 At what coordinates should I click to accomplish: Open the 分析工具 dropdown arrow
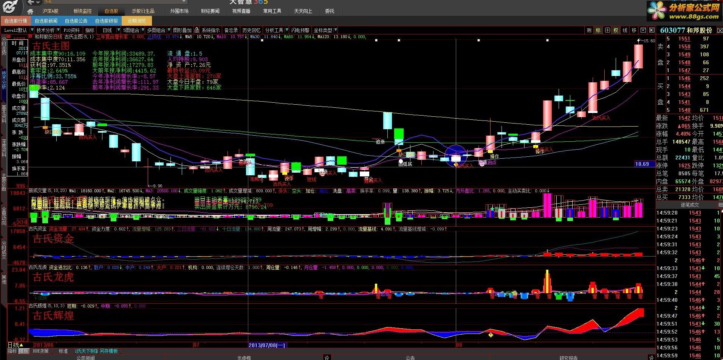[286, 30]
